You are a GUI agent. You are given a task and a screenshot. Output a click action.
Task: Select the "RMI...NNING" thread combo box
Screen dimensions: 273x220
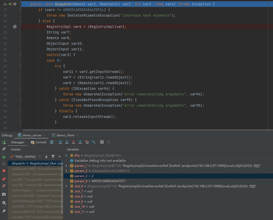coord(35,157)
